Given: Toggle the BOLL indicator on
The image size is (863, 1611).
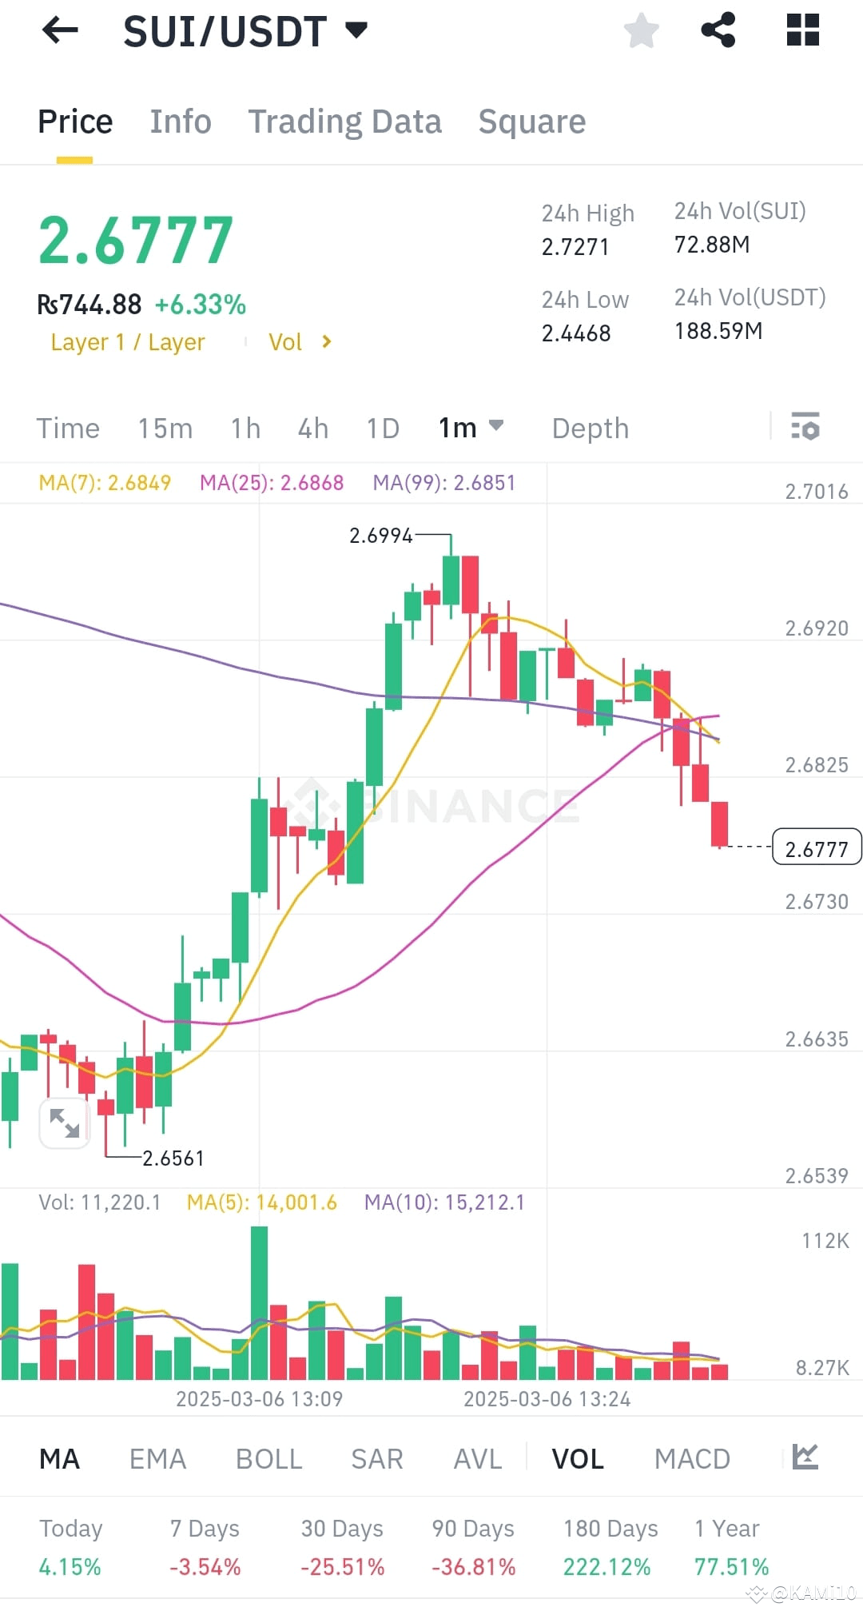Looking at the screenshot, I should pyautogui.click(x=268, y=1458).
